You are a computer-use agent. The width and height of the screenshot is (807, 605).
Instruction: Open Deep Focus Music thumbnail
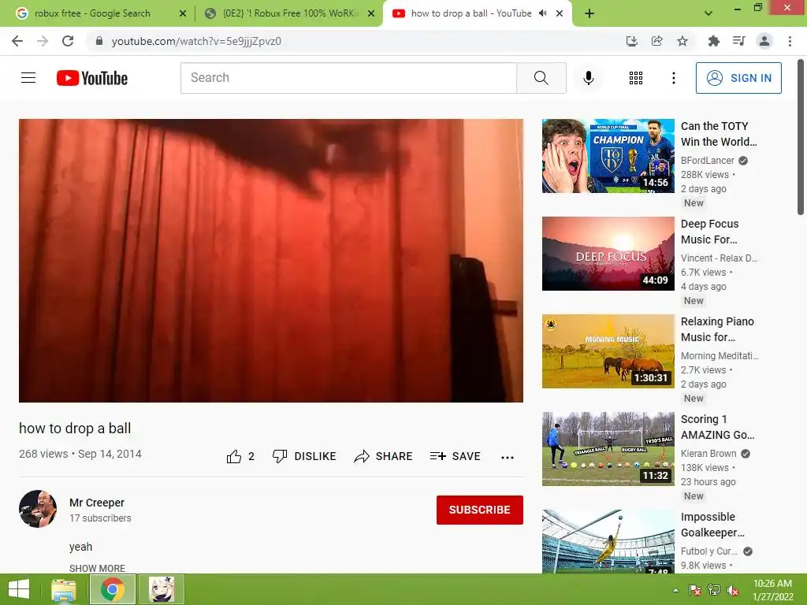608,254
